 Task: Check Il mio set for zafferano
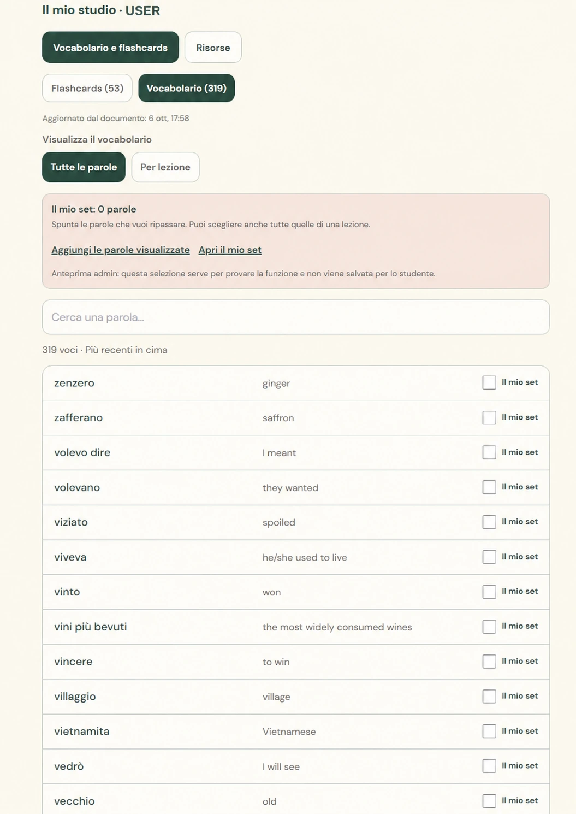pyautogui.click(x=489, y=417)
